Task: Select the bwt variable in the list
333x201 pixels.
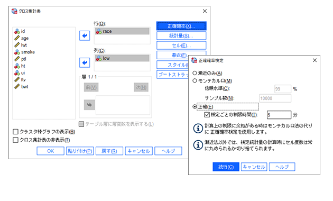Action: tap(21, 87)
